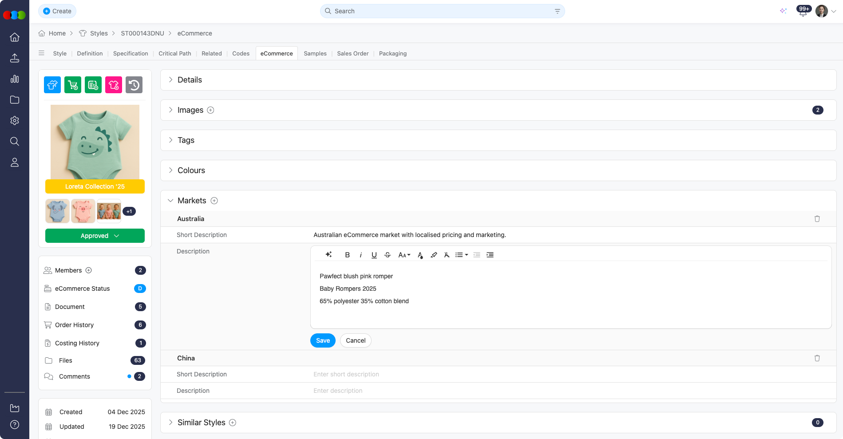This screenshot has height=439, width=843.
Task: Apply strikethrough formatting to the description text
Action: point(387,254)
